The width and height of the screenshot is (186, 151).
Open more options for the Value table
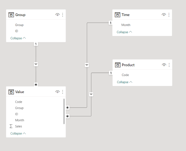point(63,92)
